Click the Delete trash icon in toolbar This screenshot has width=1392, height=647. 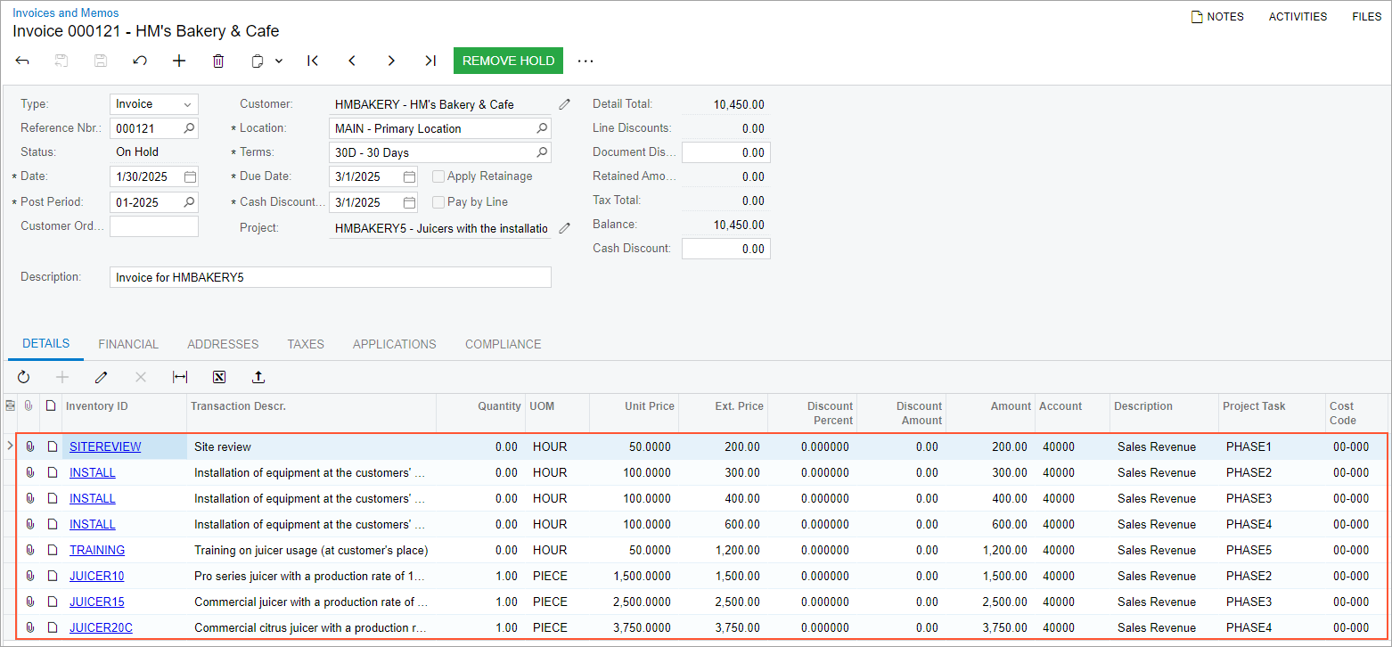click(x=218, y=61)
